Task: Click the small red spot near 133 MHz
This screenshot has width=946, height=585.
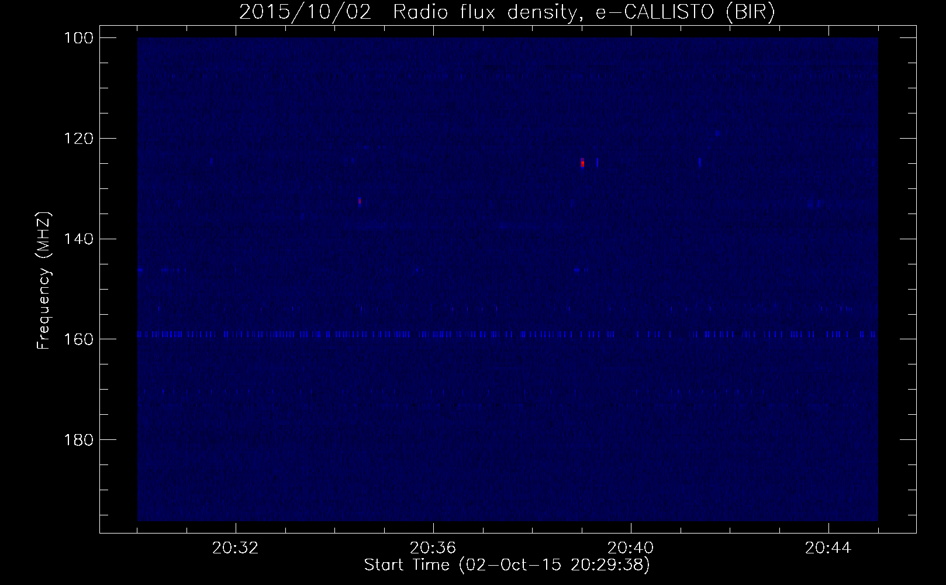Action: coord(360,201)
